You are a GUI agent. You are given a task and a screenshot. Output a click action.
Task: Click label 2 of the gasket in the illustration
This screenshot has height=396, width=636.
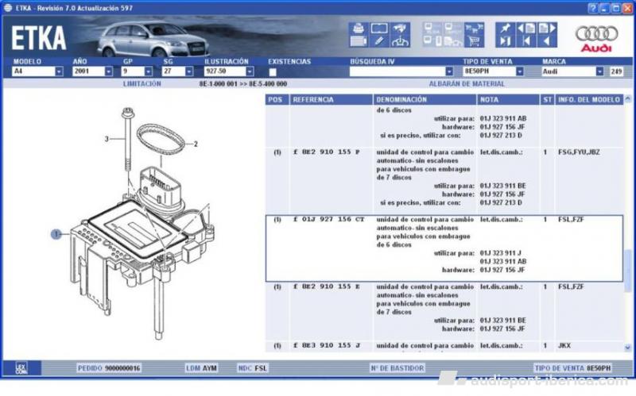(196, 144)
